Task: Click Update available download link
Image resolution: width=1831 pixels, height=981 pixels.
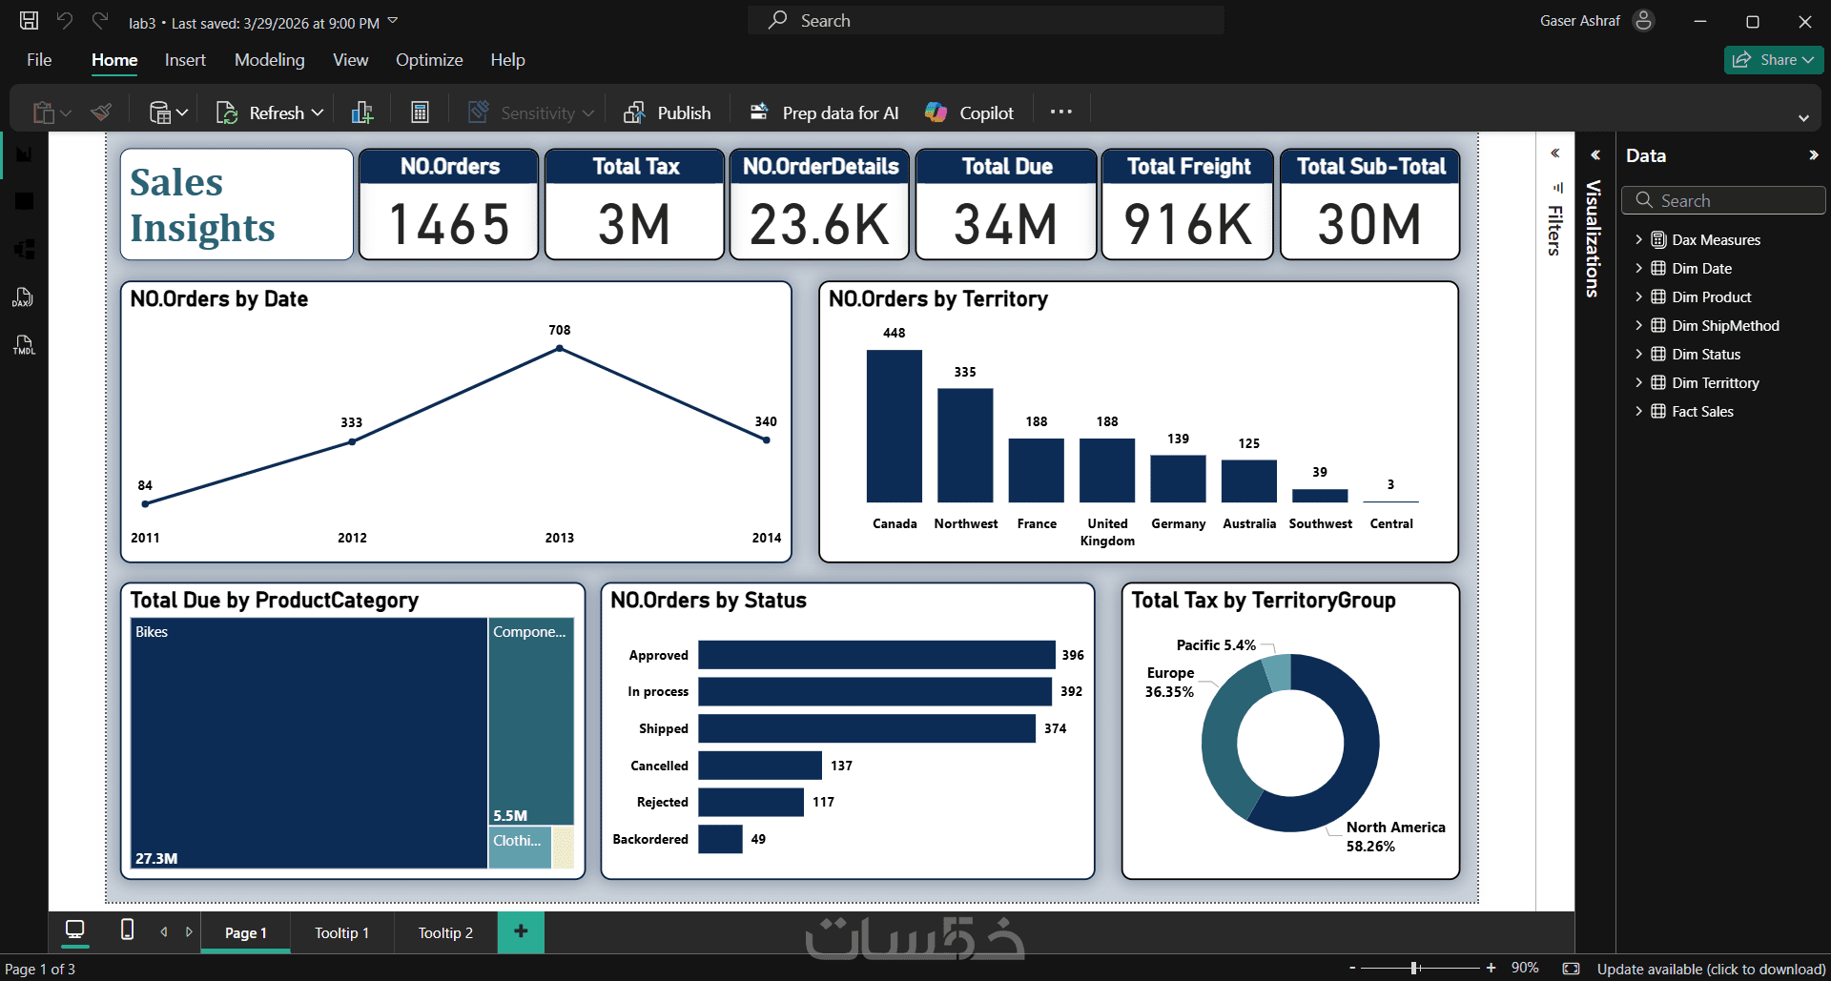Action: (x=1712, y=969)
